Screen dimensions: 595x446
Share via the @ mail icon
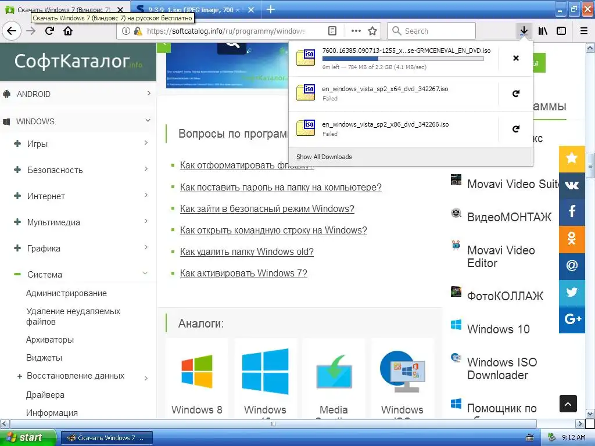(x=572, y=266)
